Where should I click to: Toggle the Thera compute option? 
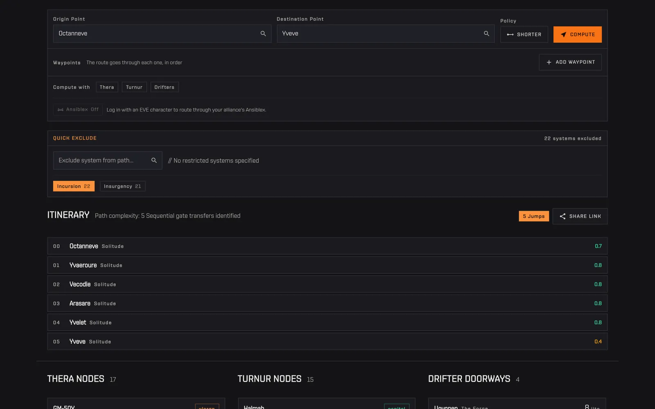tap(107, 87)
